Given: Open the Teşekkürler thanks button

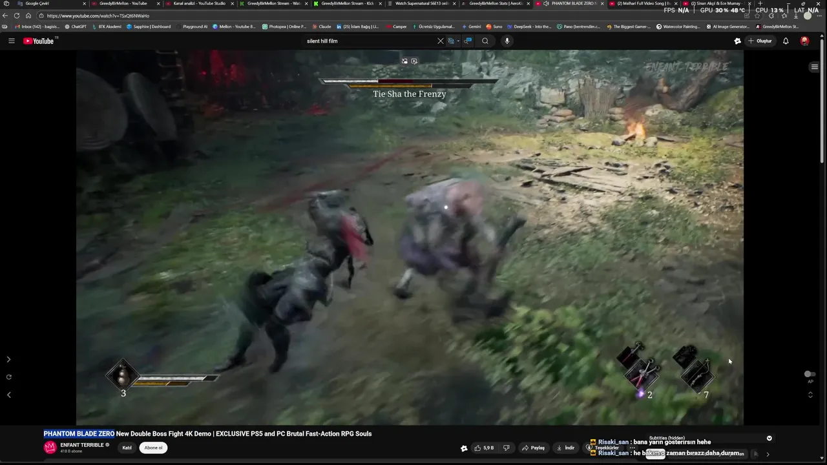Looking at the screenshot, I should (x=602, y=448).
